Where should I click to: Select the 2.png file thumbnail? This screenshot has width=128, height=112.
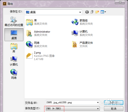(29, 56)
